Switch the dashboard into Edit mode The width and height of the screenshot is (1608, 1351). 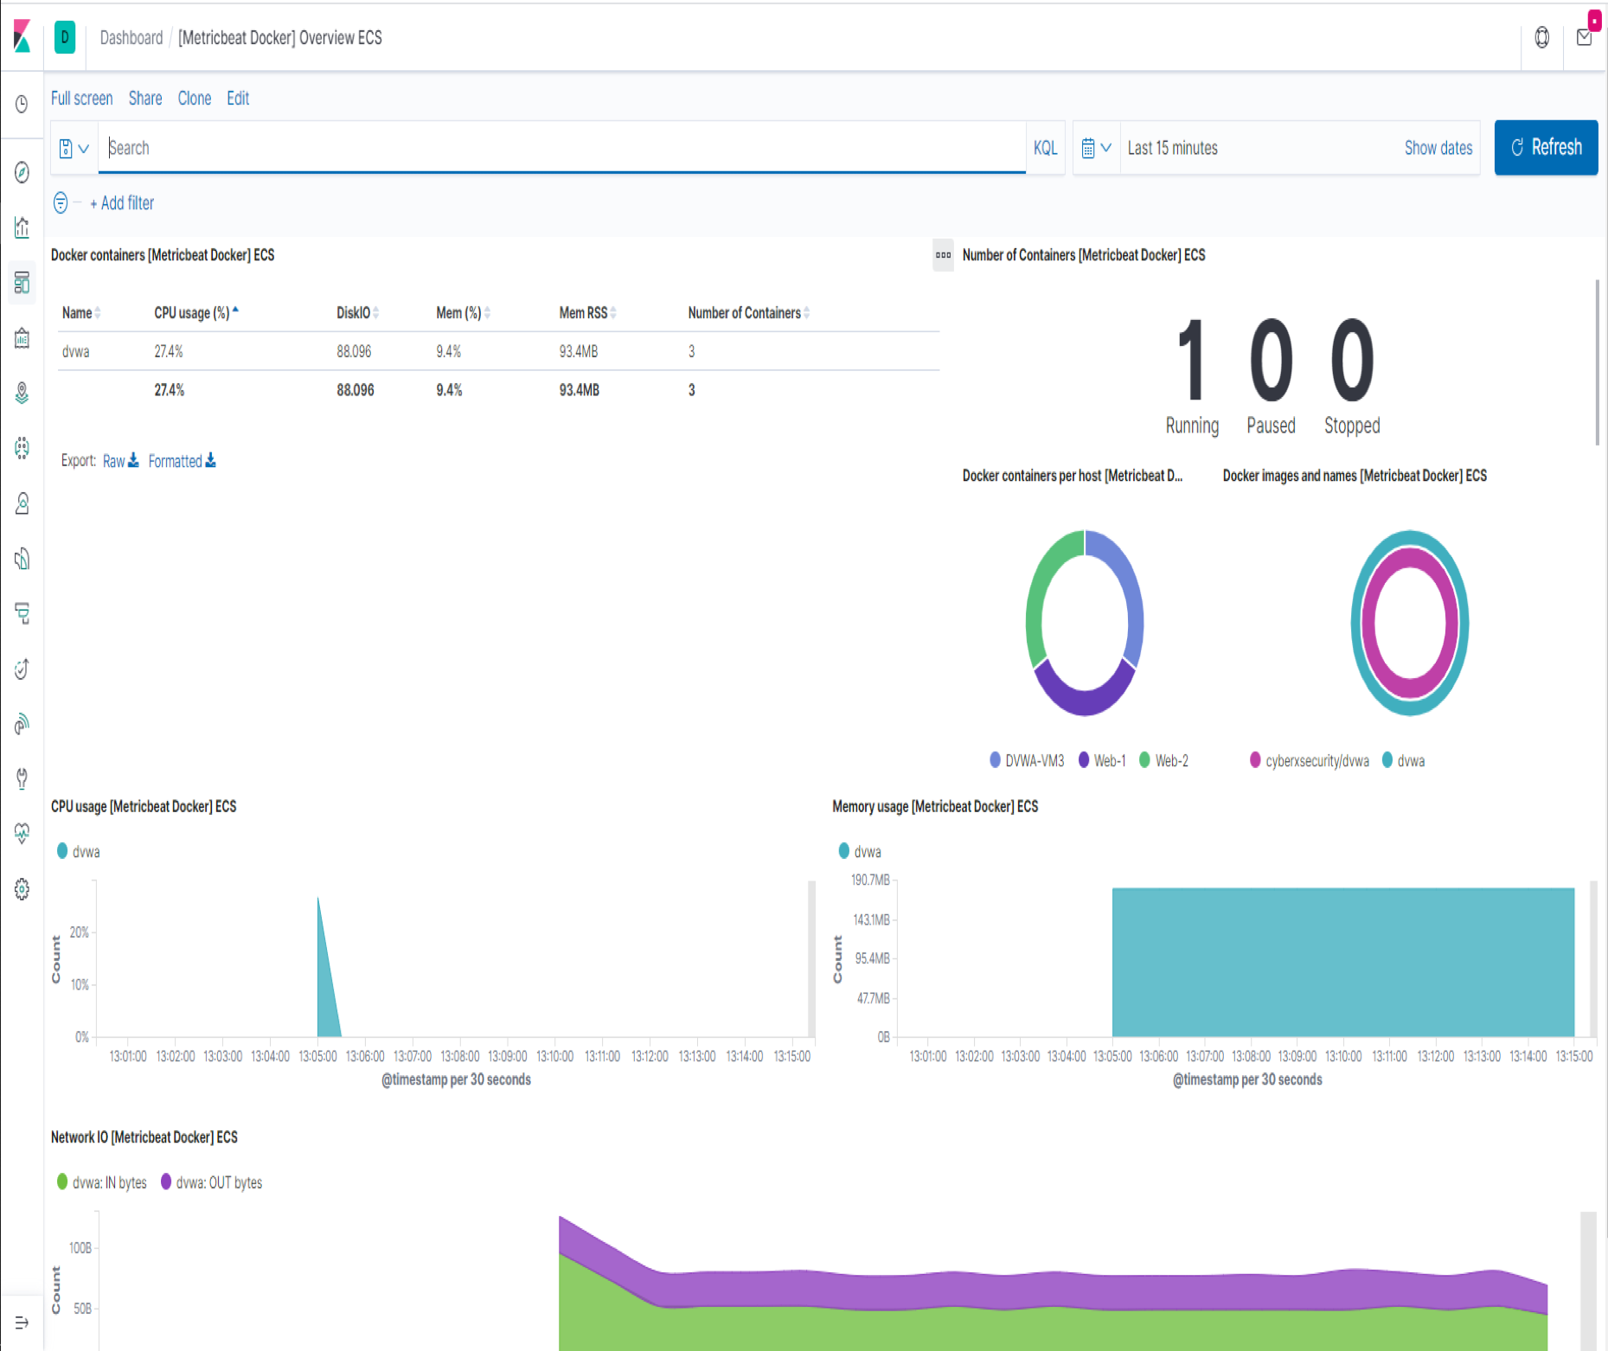coord(238,99)
